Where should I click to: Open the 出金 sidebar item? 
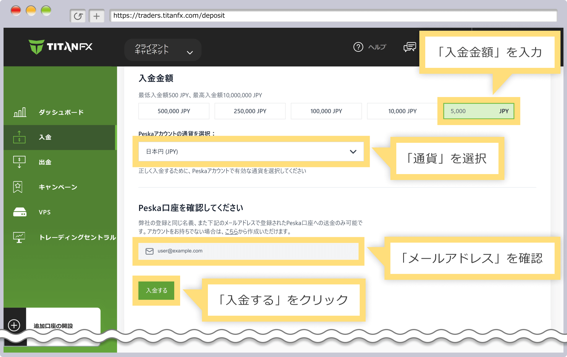point(45,162)
